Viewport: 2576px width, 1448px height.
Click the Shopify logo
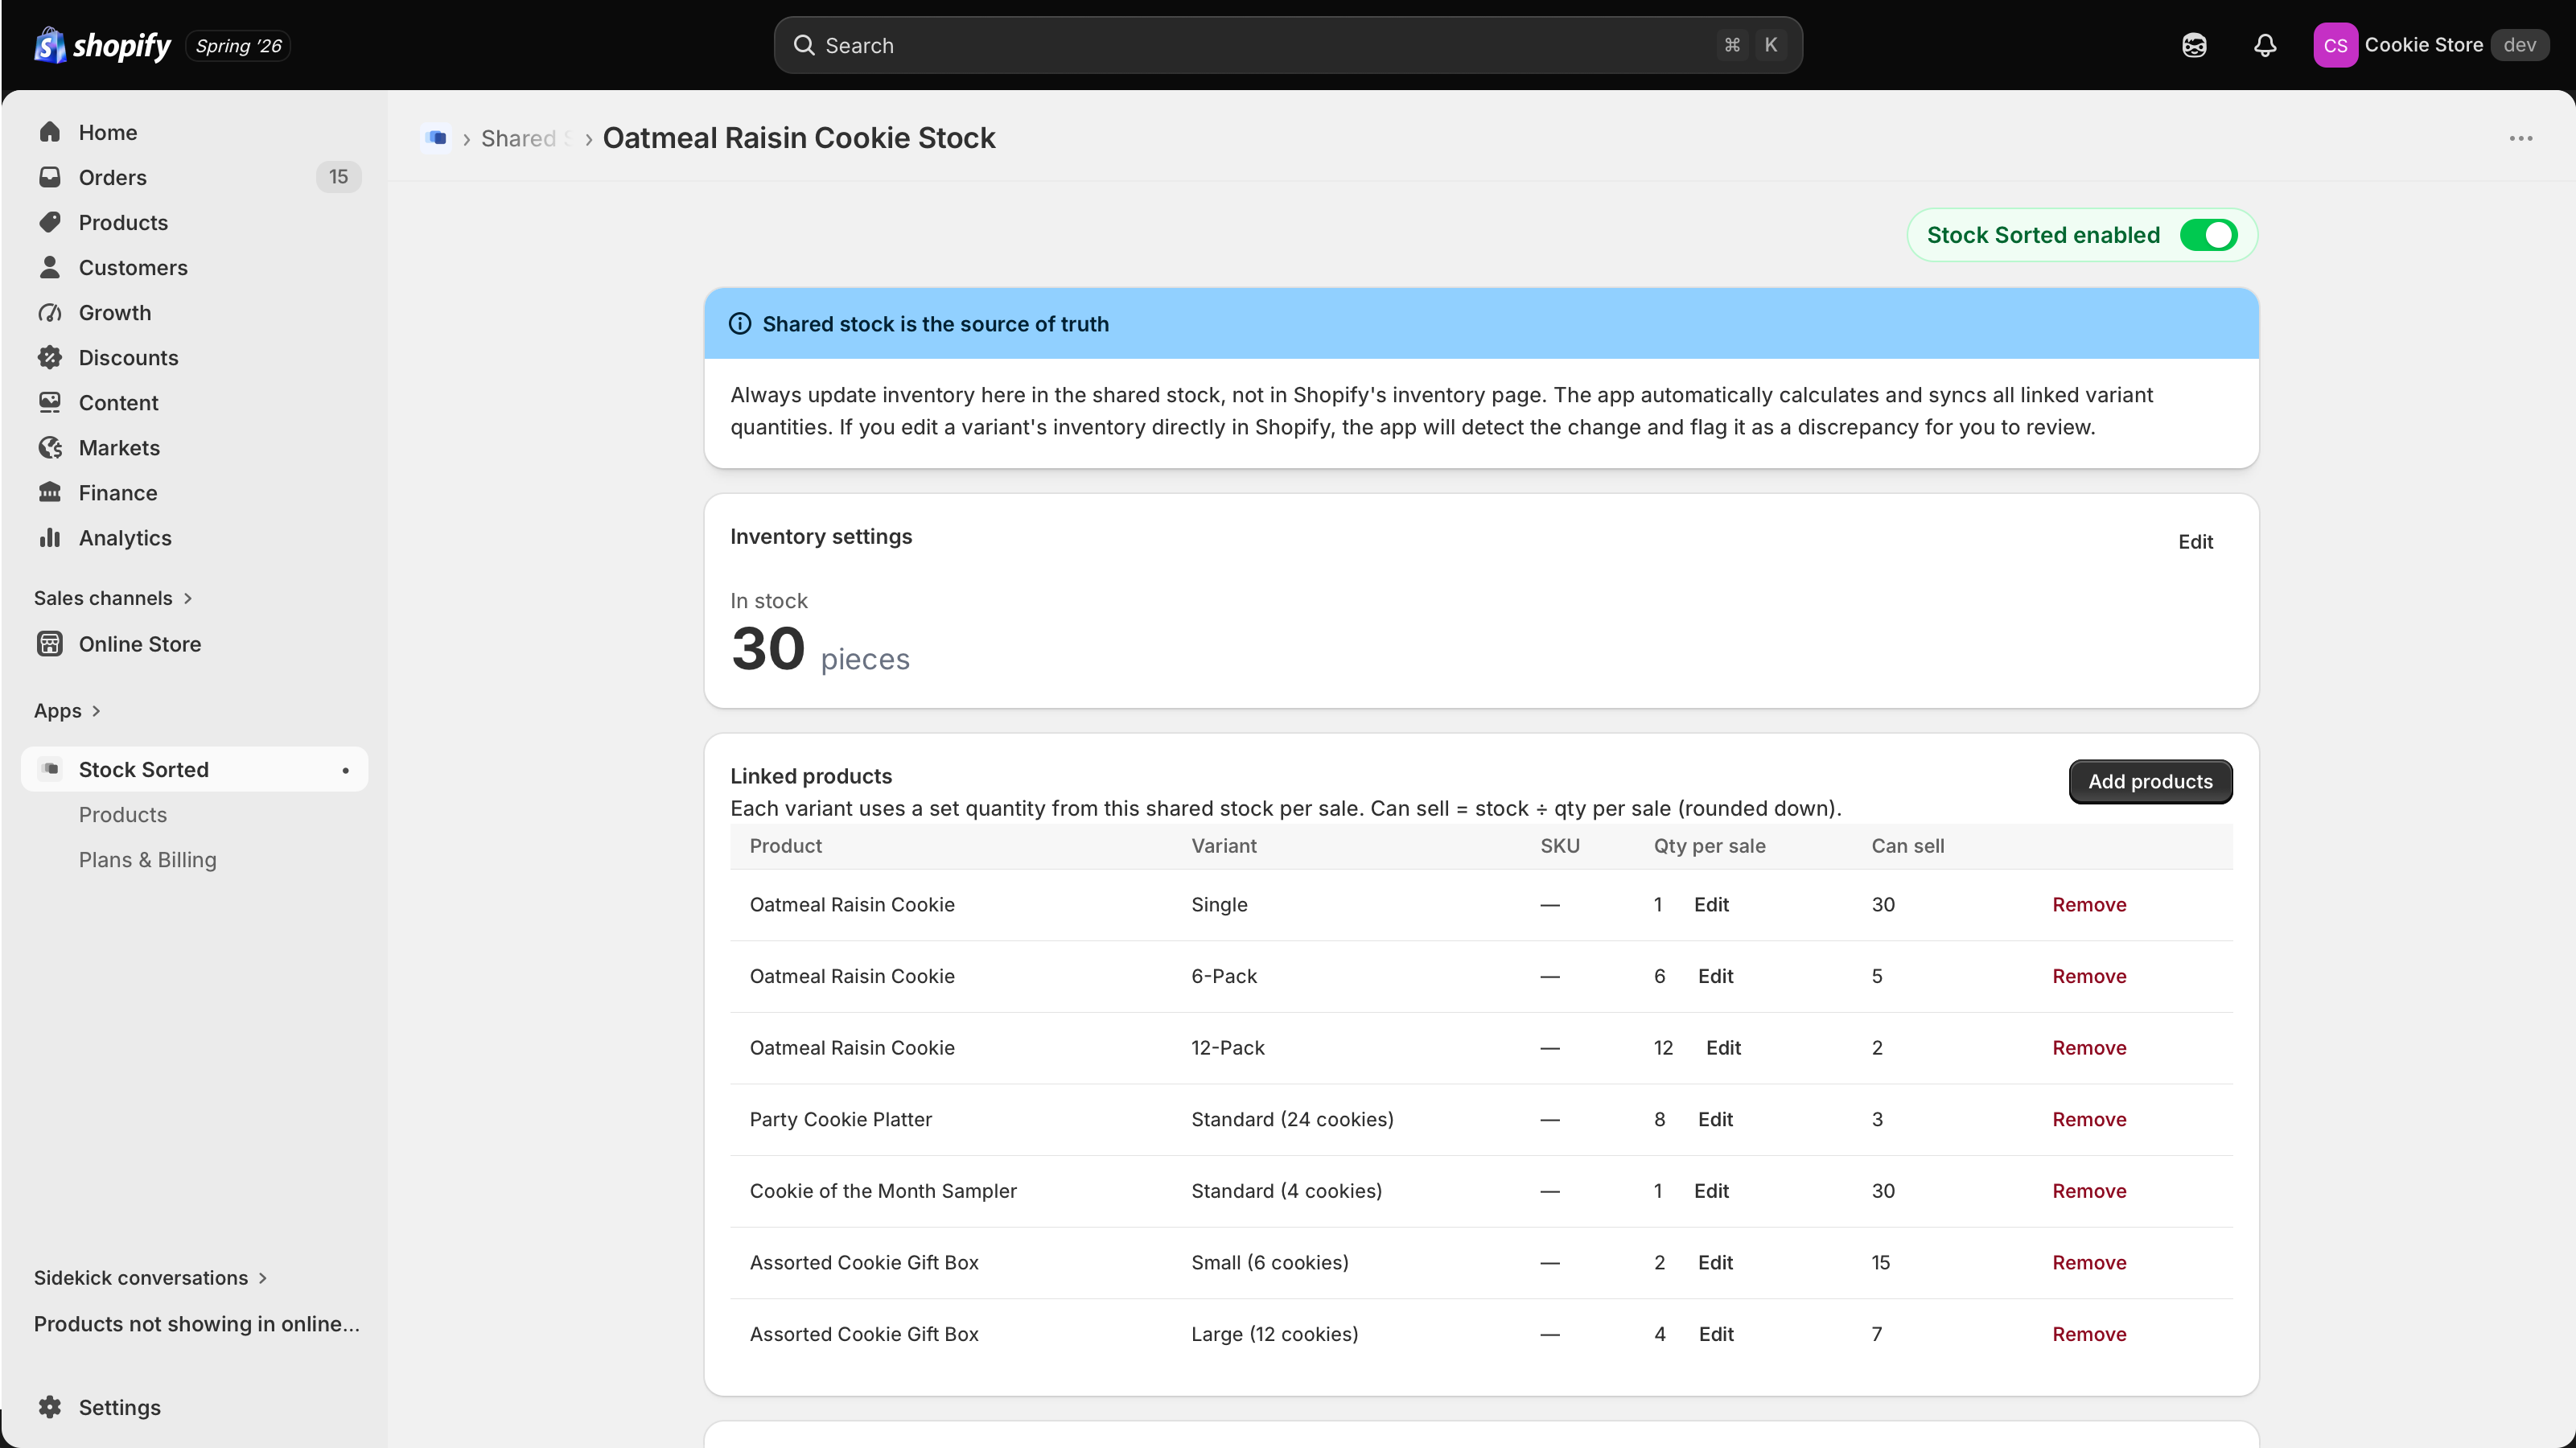click(x=102, y=45)
